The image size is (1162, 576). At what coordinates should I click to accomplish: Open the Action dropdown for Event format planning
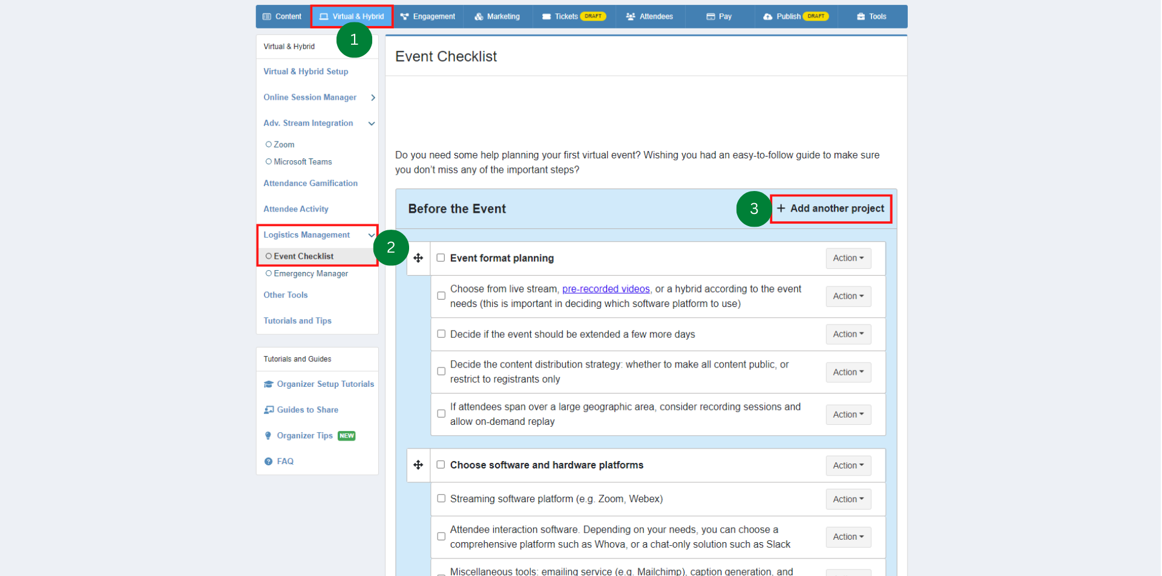[x=848, y=258]
